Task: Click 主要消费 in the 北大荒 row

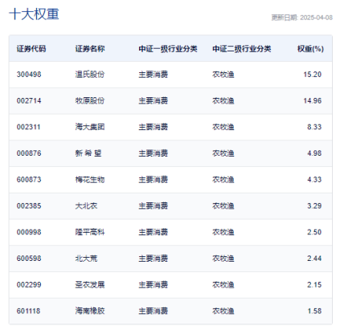Action: click(x=154, y=259)
